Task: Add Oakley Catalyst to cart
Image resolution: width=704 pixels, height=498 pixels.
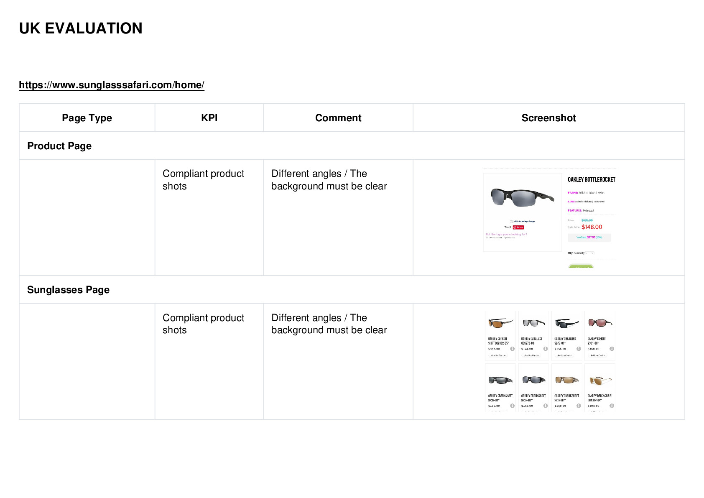Action: click(531, 355)
